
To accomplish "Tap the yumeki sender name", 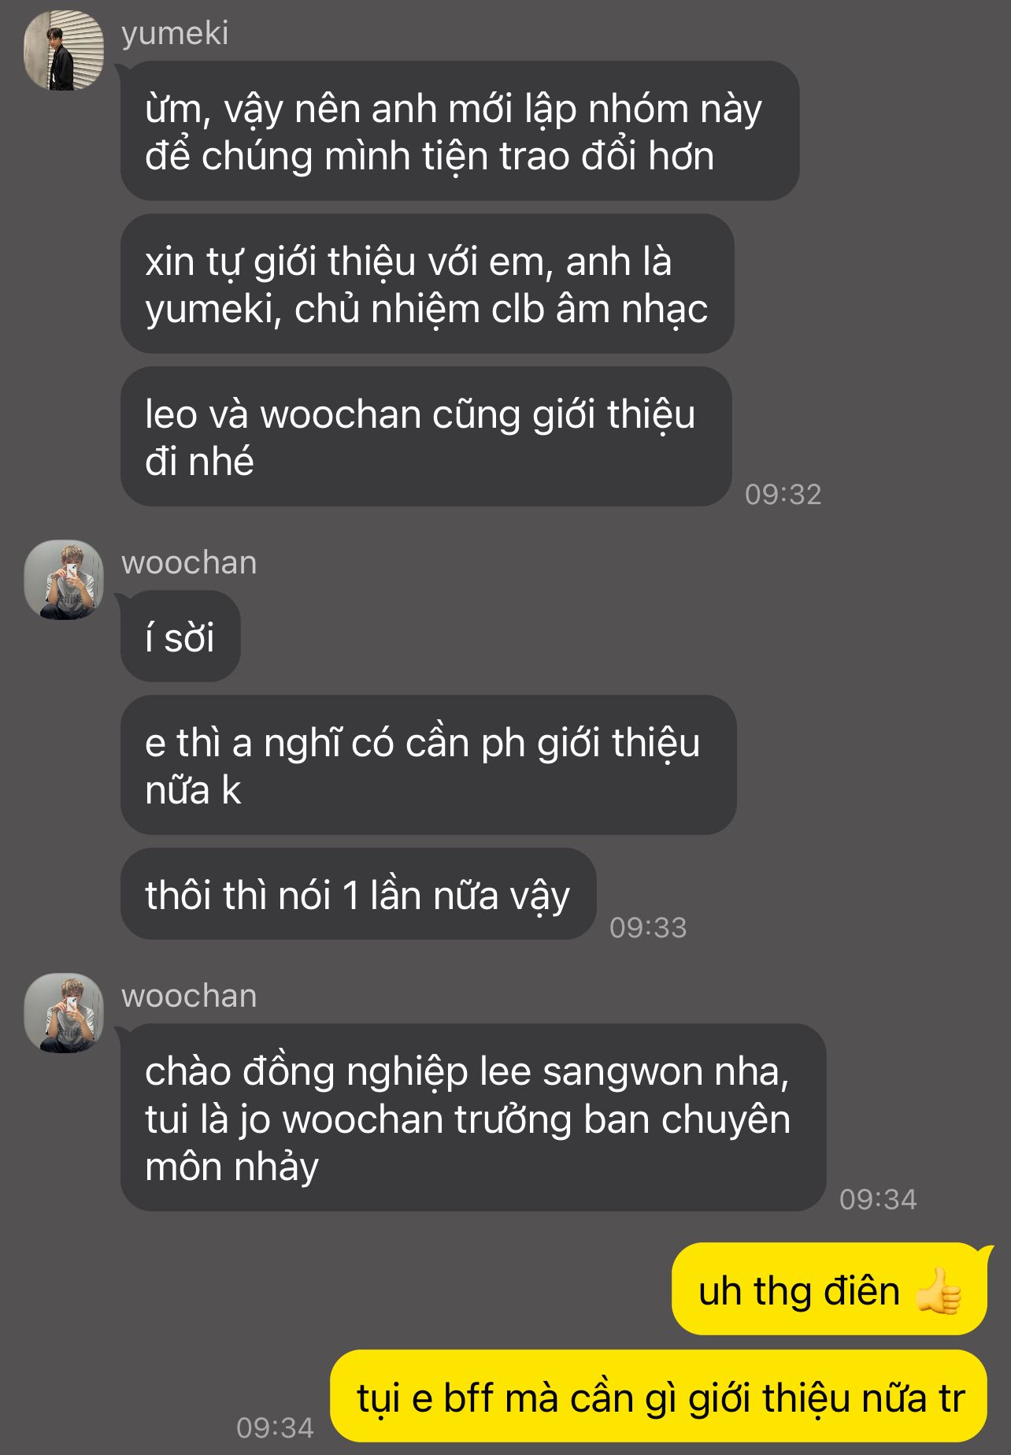I will (x=175, y=34).
